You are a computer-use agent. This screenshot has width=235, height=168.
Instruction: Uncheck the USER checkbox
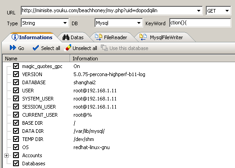click(x=16, y=91)
